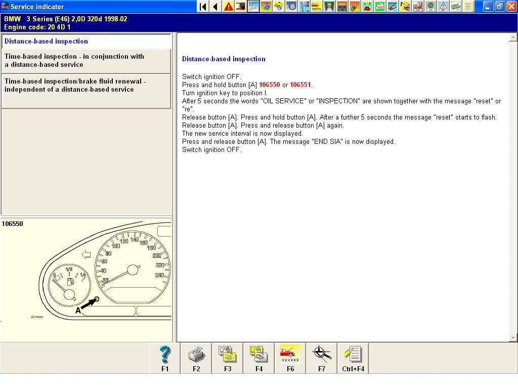Click the F4 stacked pictures button

(x=259, y=359)
